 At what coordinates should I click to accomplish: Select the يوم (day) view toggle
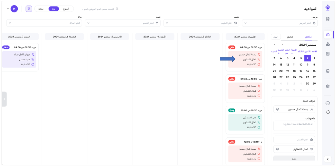pyautogui.click(x=53, y=9)
